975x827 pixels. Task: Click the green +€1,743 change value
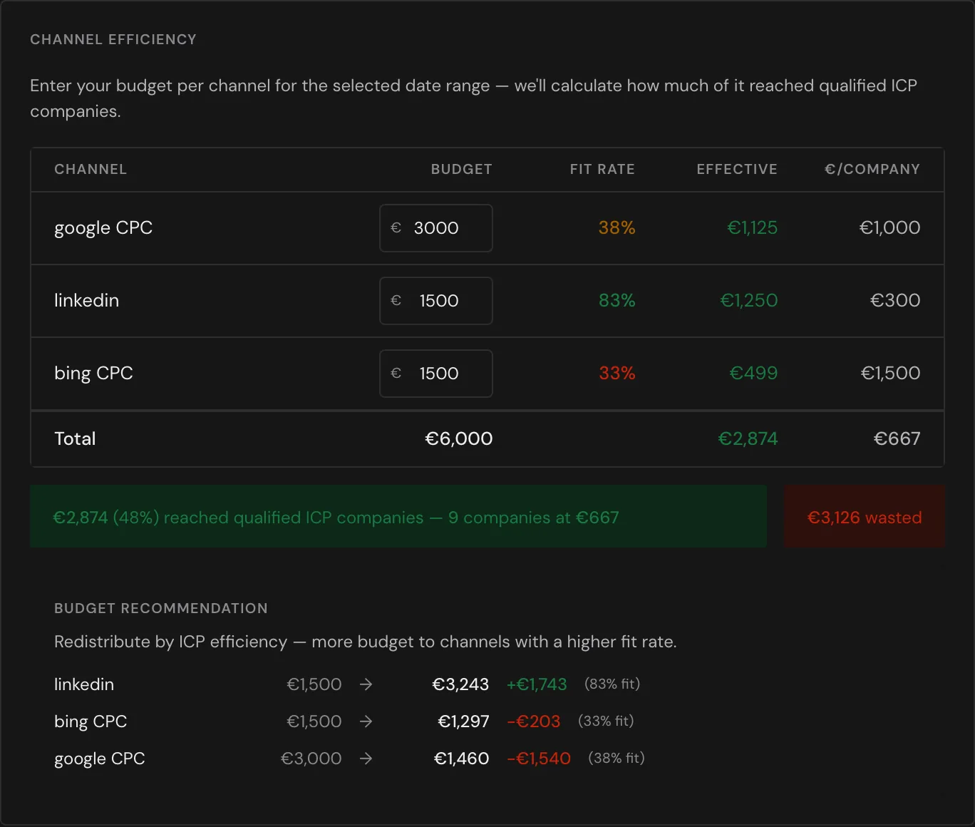pyautogui.click(x=537, y=684)
